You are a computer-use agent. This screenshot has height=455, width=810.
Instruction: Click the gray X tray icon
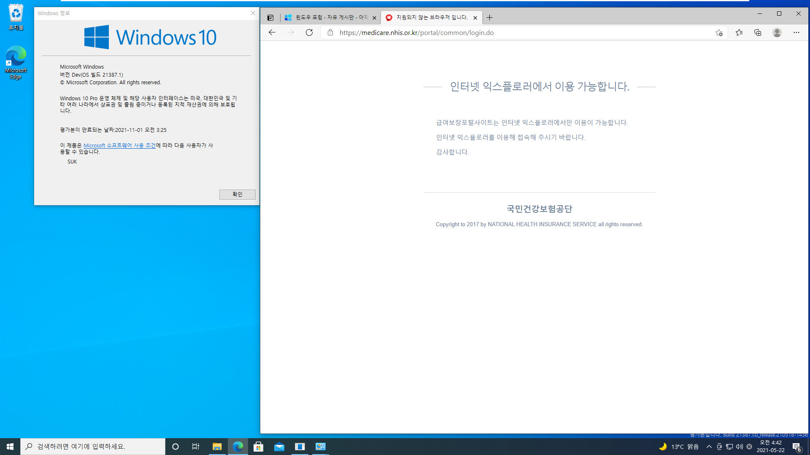click(x=749, y=447)
